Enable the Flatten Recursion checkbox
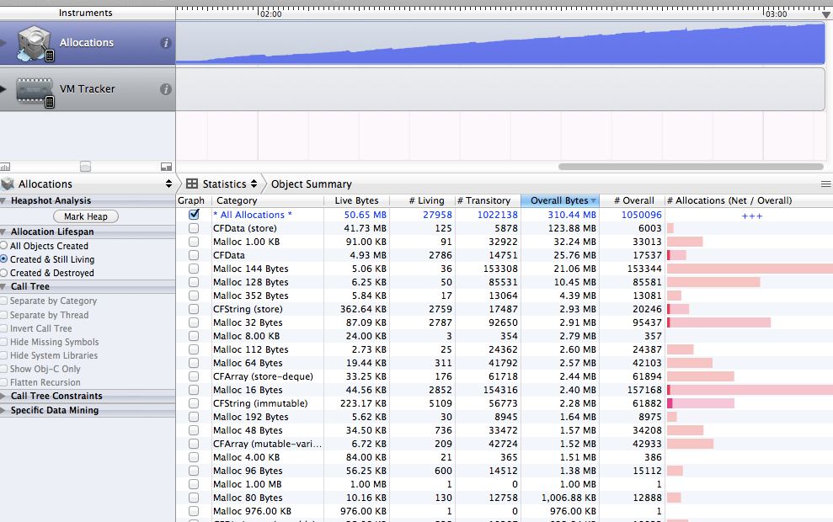 [3, 382]
